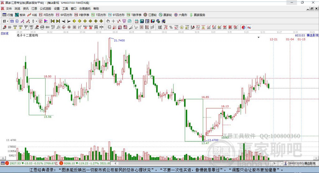Toggle the color flag chart style button
The height and width of the screenshot is (173, 319).
(x=46, y=21)
